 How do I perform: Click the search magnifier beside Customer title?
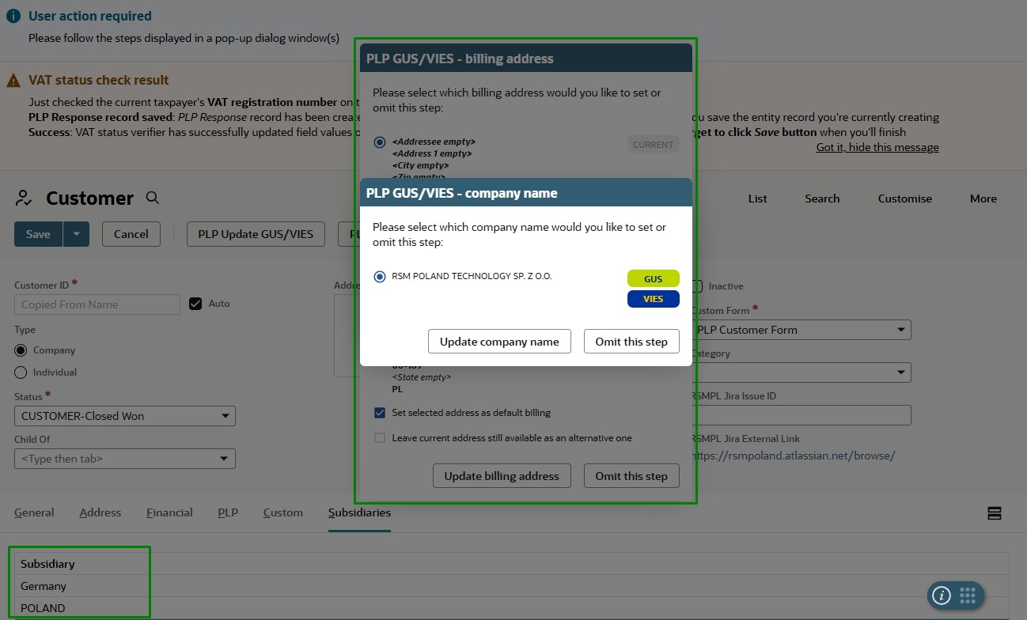[x=153, y=198]
